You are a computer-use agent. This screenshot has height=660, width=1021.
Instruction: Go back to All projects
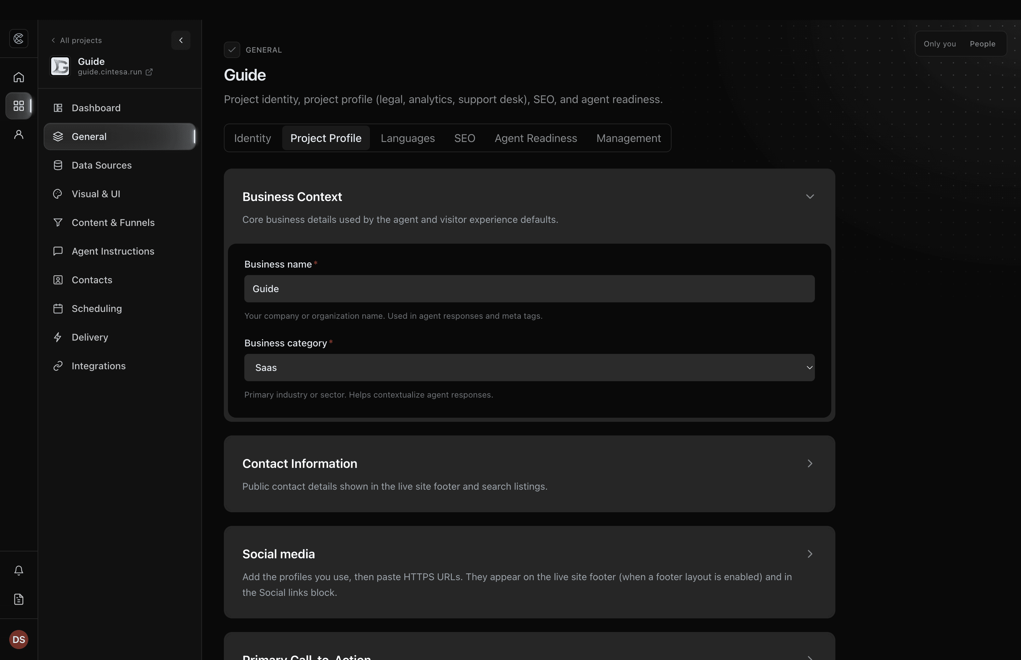click(76, 40)
